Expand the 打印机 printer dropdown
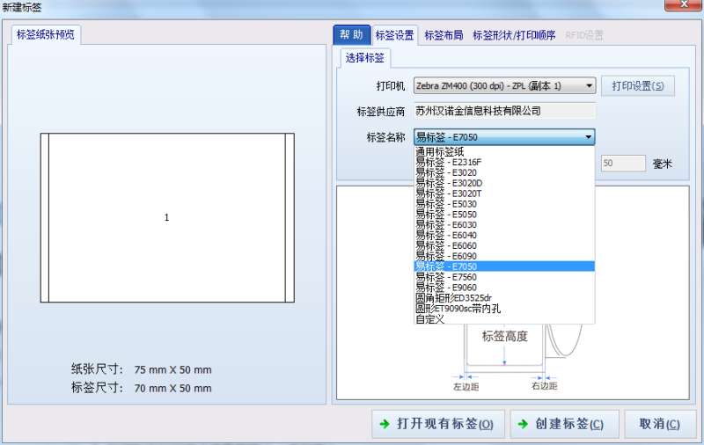The width and height of the screenshot is (704, 445). click(588, 86)
